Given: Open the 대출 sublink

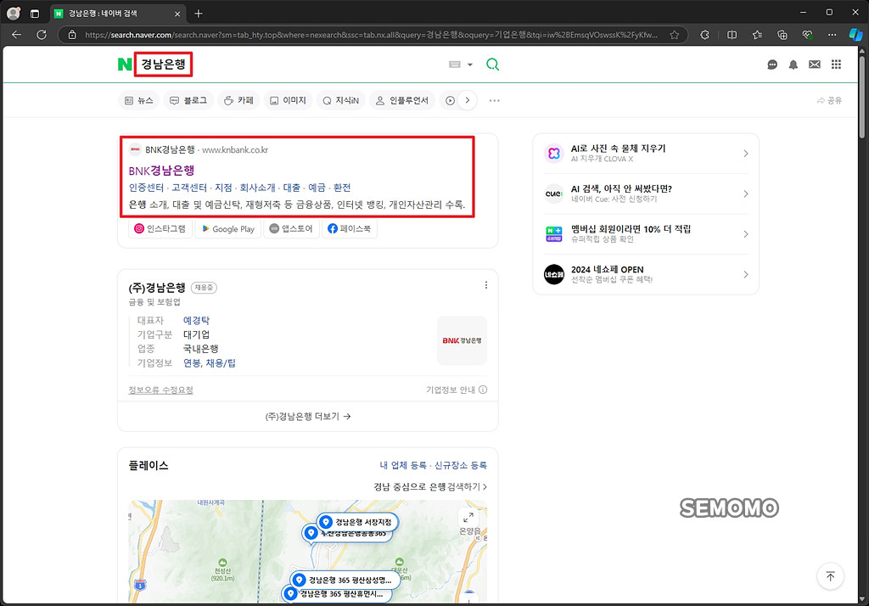Looking at the screenshot, I should tap(292, 188).
